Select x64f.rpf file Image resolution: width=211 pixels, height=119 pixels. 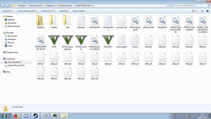pyautogui.click(x=40, y=58)
